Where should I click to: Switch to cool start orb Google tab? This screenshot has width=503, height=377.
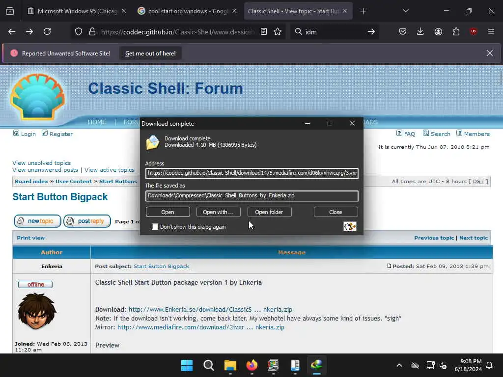pyautogui.click(x=187, y=11)
